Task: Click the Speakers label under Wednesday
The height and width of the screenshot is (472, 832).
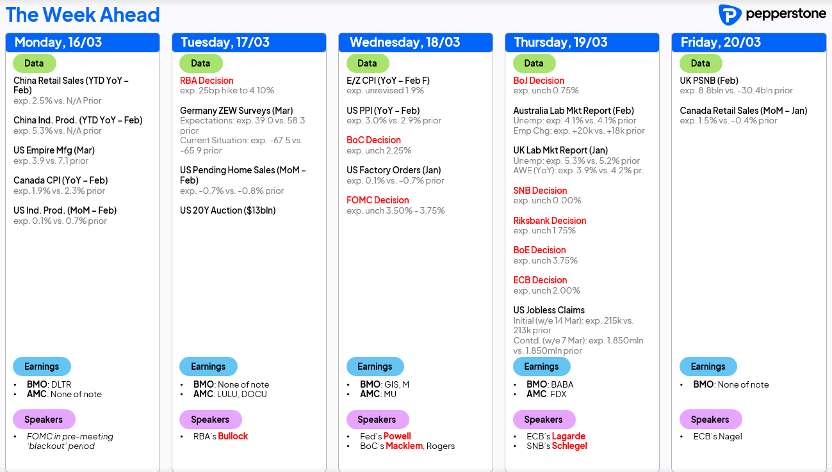Action: (377, 420)
